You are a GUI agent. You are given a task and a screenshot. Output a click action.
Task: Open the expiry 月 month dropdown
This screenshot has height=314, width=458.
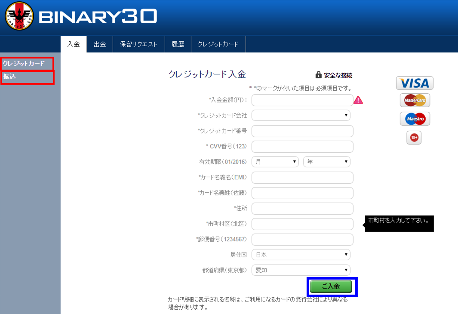275,162
